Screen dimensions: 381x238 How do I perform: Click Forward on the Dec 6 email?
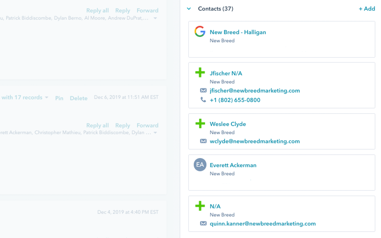click(x=147, y=125)
